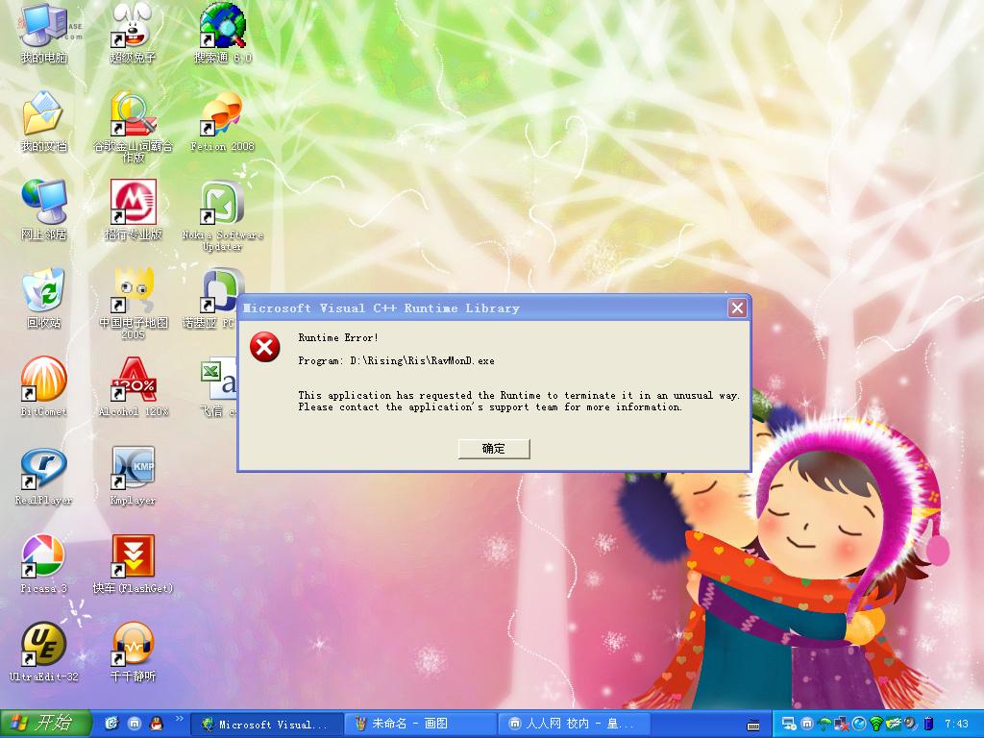Image resolution: width=984 pixels, height=738 pixels.
Task: Select the Picasa 3 desktop icon
Action: [43, 565]
